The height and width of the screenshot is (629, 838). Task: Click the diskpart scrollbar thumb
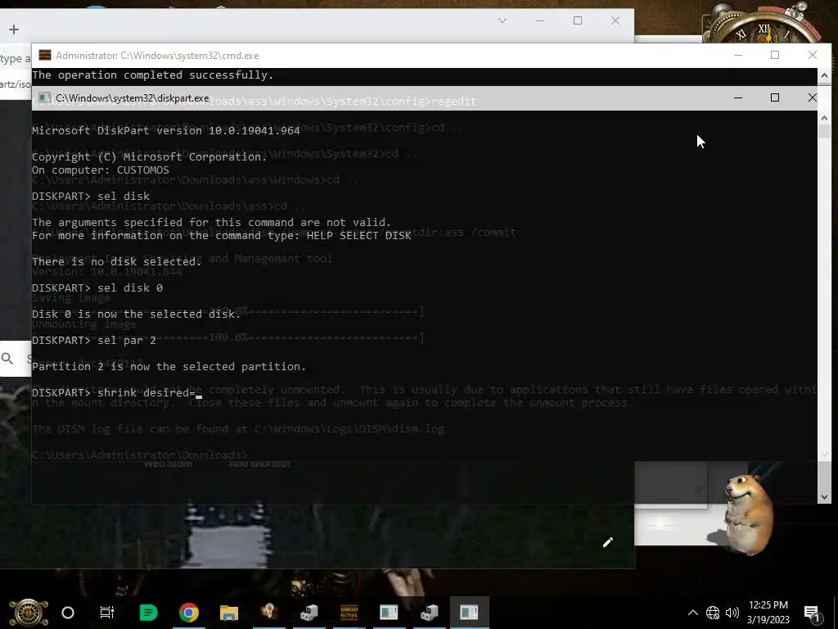824,131
